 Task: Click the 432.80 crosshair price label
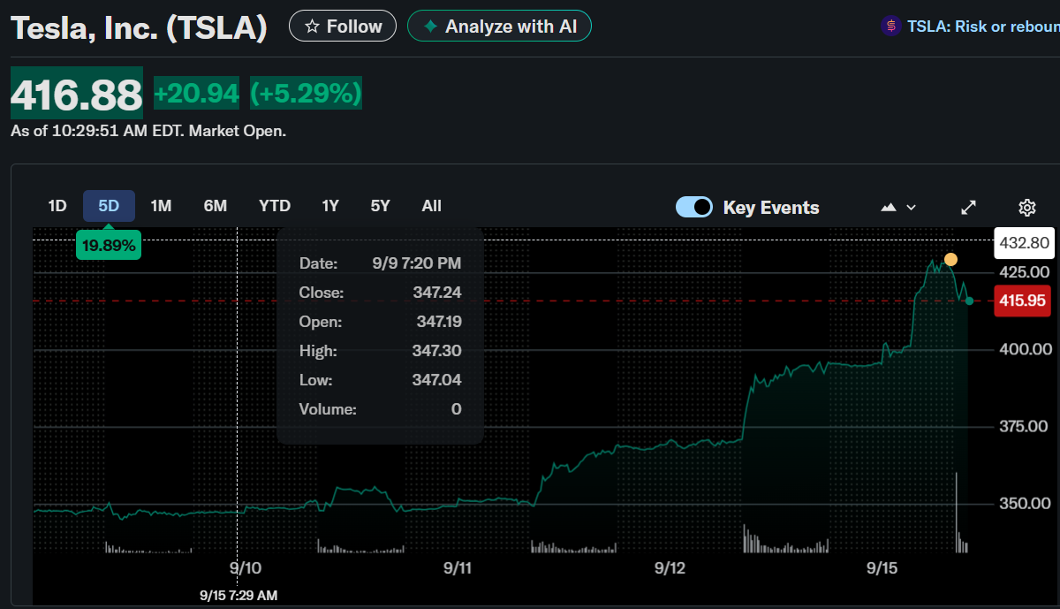[x=1024, y=243]
